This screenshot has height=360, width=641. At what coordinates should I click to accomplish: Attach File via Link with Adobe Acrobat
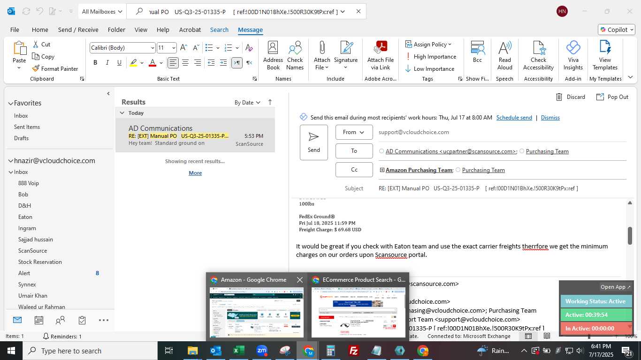pos(381,55)
